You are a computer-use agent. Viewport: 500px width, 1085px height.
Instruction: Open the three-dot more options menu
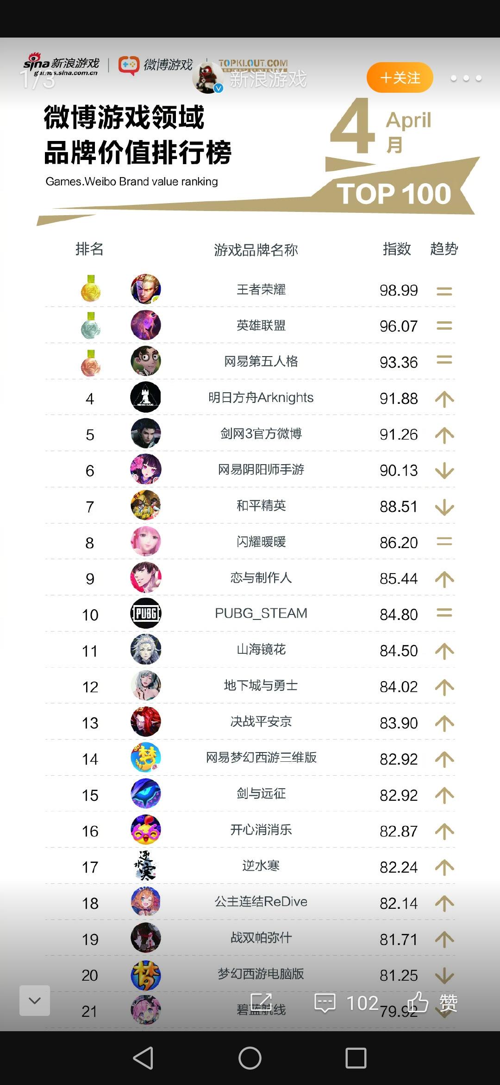(466, 78)
